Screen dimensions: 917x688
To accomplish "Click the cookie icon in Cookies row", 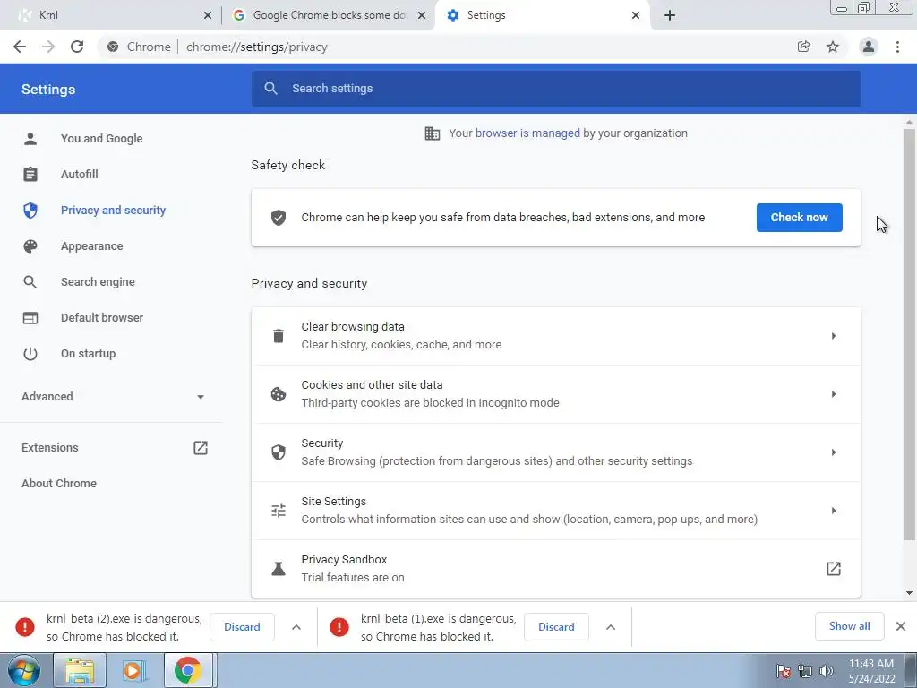I will [x=279, y=394].
